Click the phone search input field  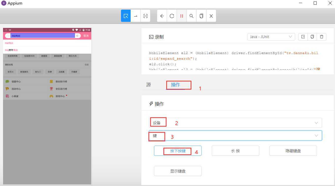(x=43, y=36)
